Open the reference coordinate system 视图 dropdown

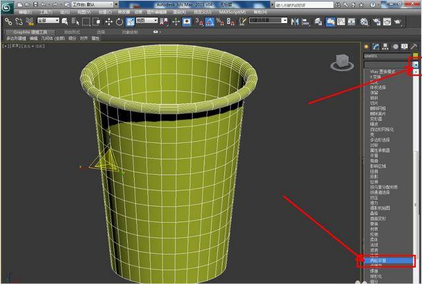(x=146, y=20)
